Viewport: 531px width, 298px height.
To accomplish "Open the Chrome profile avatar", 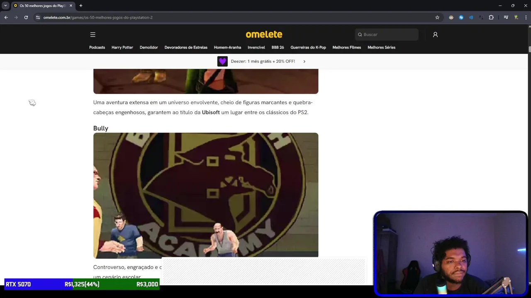I will click(x=516, y=17).
